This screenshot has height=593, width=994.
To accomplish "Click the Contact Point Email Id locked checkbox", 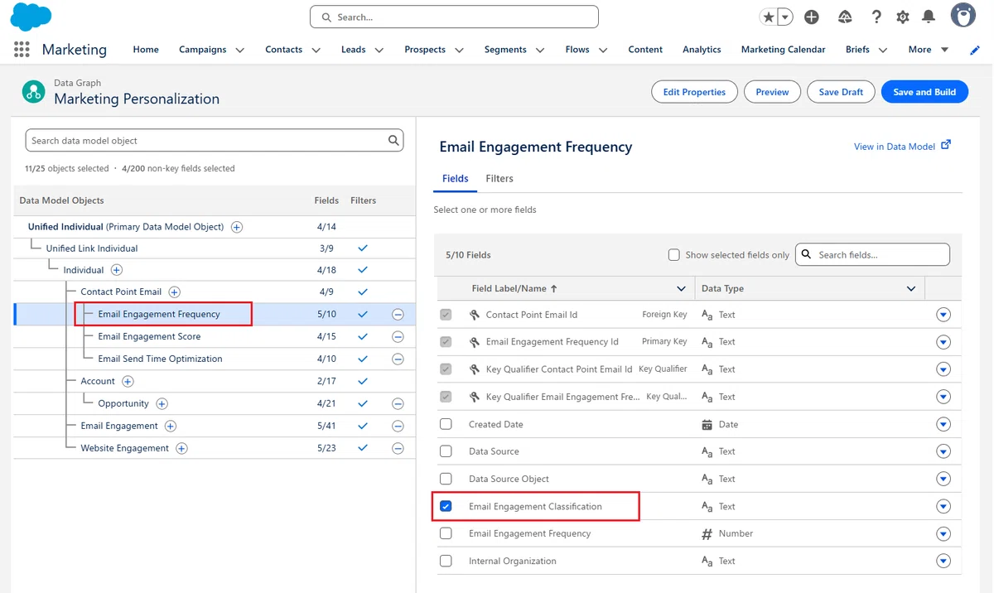I will click(446, 315).
